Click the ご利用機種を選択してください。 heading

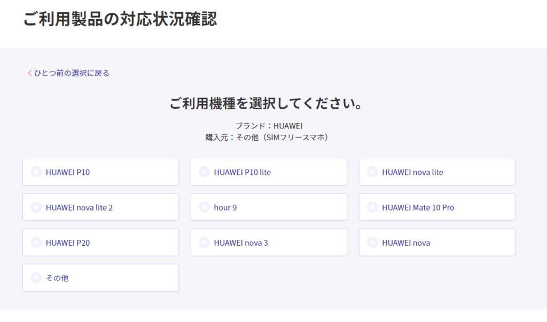coord(267,103)
